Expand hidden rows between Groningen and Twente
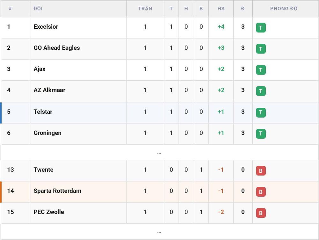This screenshot has width=319, height=240. [x=159, y=152]
